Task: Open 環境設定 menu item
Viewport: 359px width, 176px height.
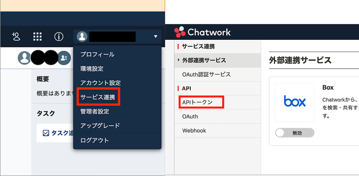Action: tap(92, 69)
